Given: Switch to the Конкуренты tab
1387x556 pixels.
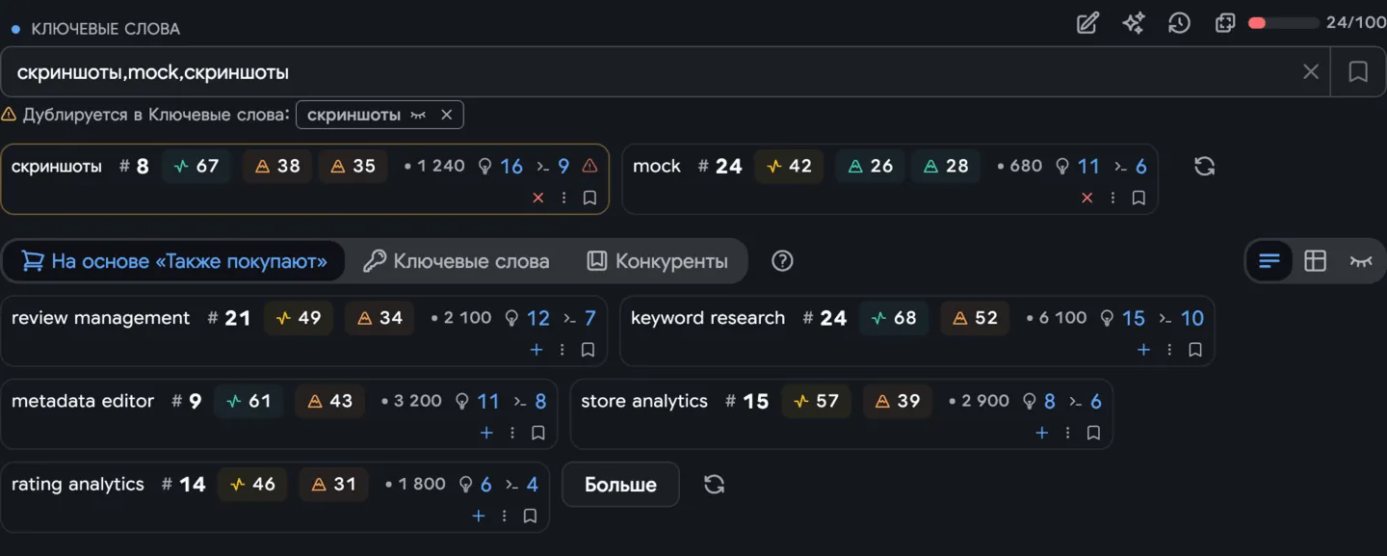Looking at the screenshot, I should click(x=658, y=261).
